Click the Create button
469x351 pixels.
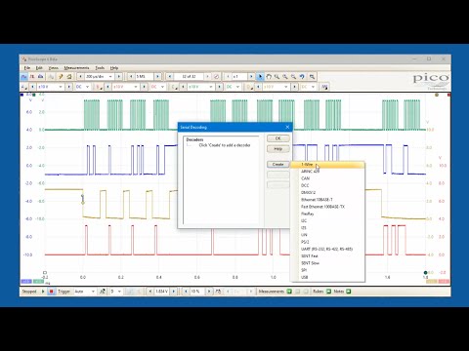(x=277, y=165)
